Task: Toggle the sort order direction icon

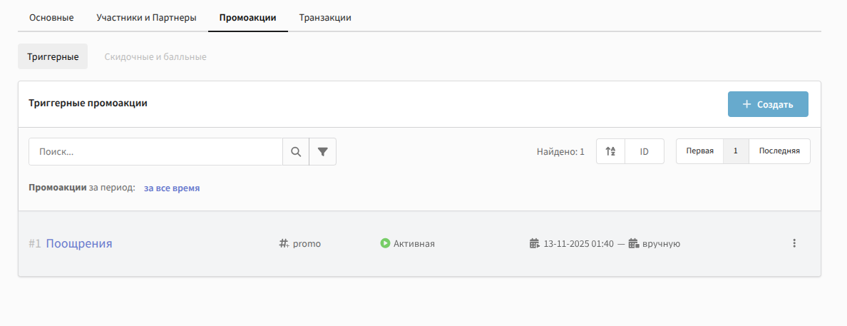Action: [610, 151]
